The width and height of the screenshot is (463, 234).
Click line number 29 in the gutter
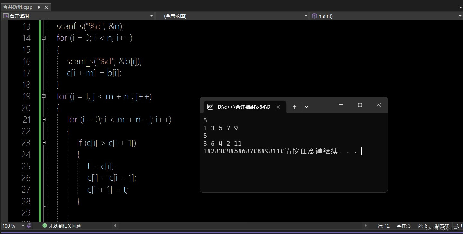point(26,213)
